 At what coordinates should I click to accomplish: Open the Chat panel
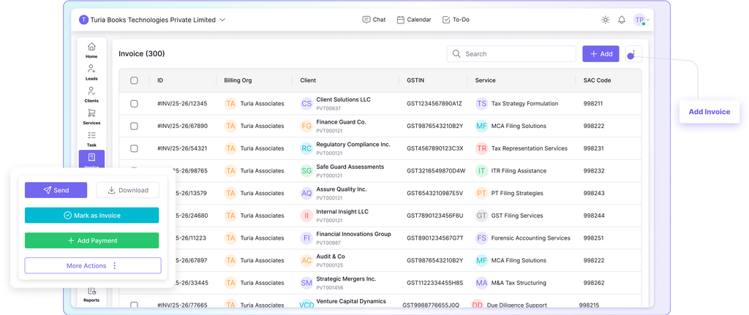tap(374, 20)
